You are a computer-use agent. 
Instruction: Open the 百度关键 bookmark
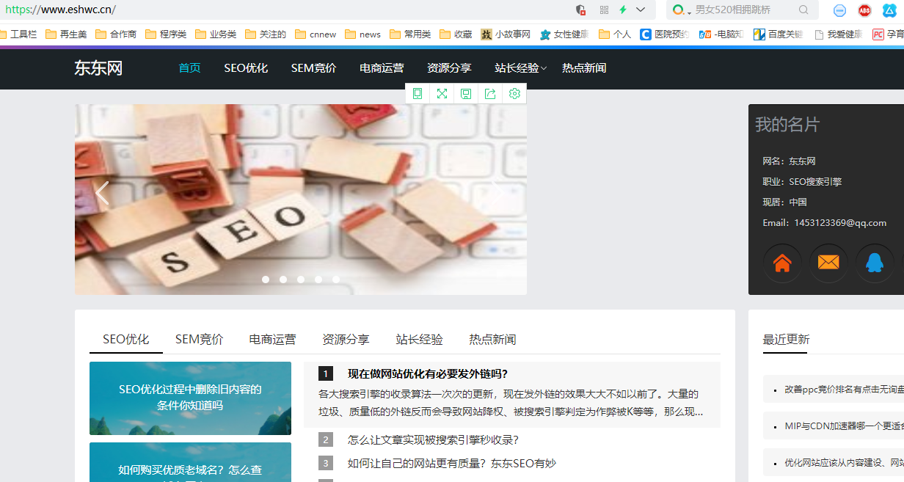click(x=778, y=34)
